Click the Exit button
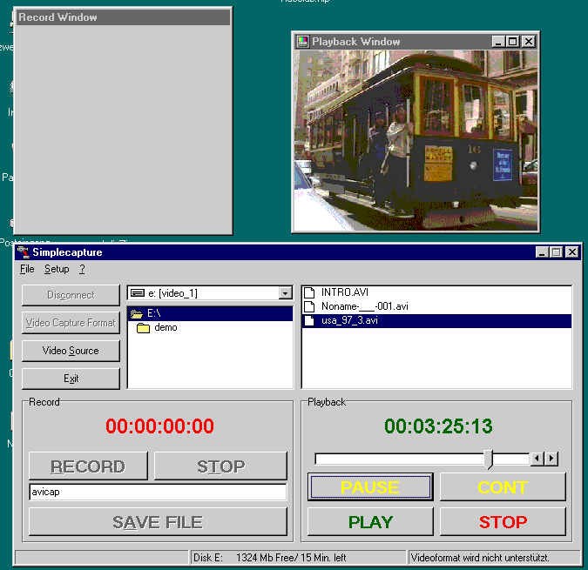The height and width of the screenshot is (570, 588). click(71, 379)
